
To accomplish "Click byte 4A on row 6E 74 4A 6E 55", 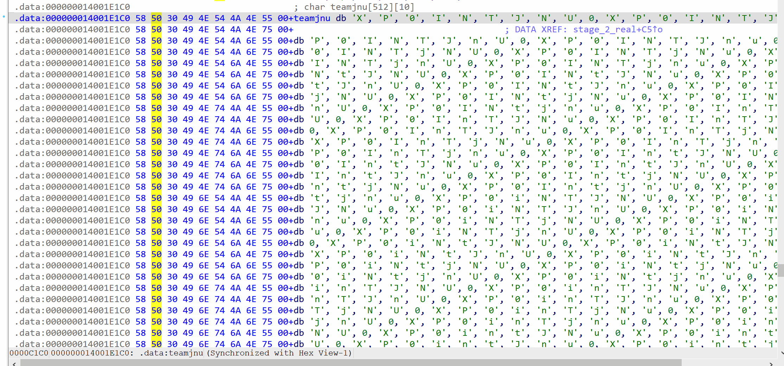I will coord(235,311).
